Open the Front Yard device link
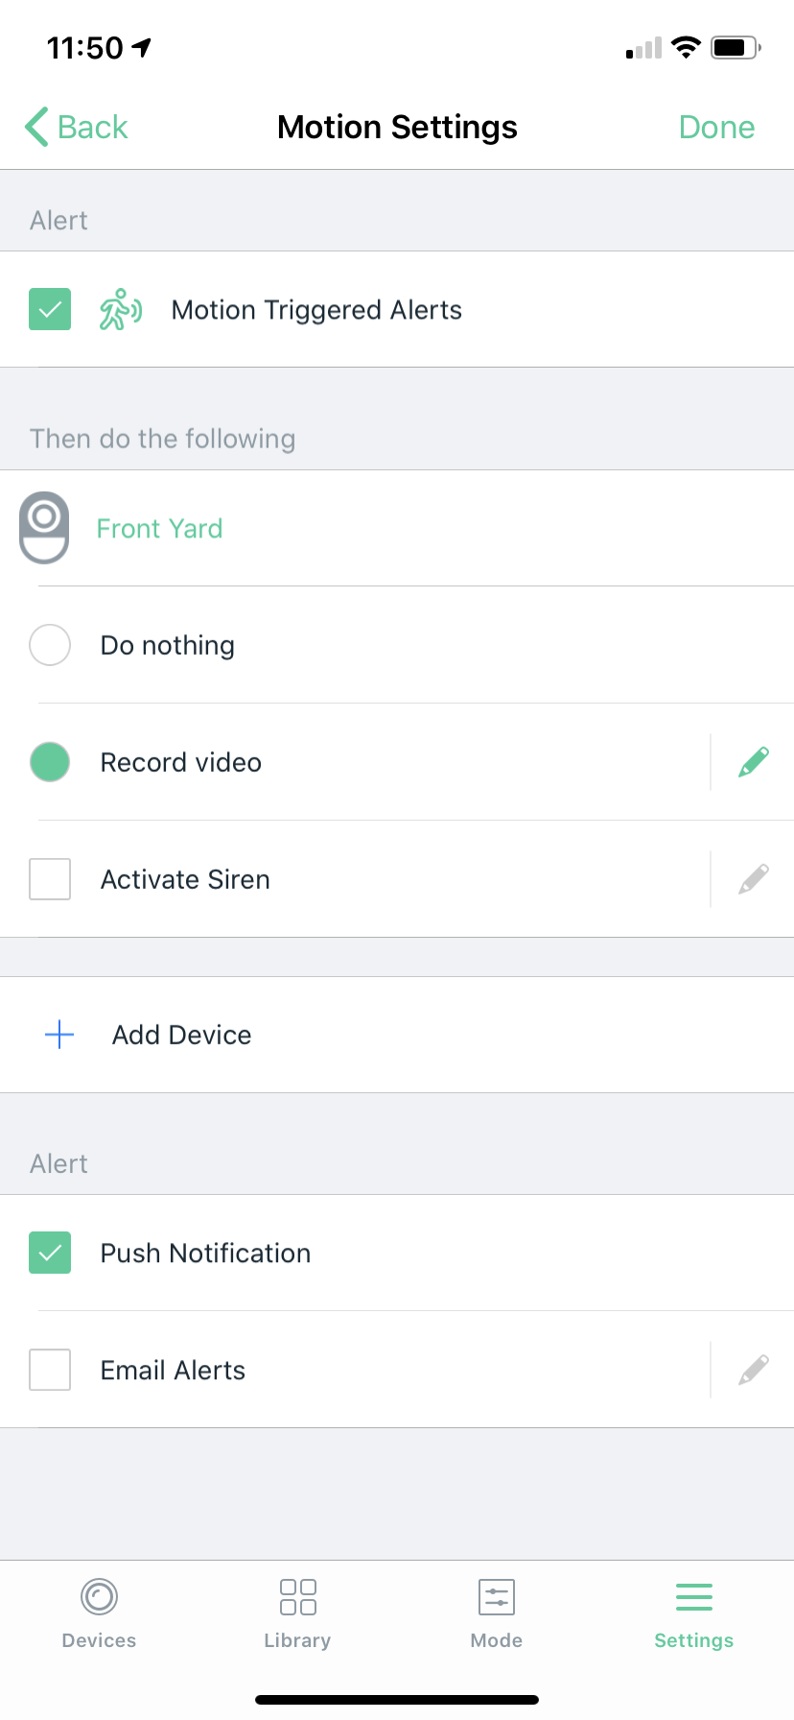This screenshot has width=794, height=1720. [x=160, y=529]
